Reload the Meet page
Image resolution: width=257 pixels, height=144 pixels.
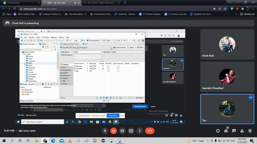click(x=14, y=9)
